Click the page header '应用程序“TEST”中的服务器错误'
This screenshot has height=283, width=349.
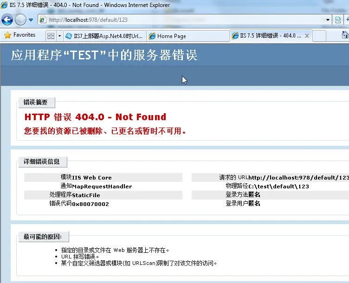[104, 55]
